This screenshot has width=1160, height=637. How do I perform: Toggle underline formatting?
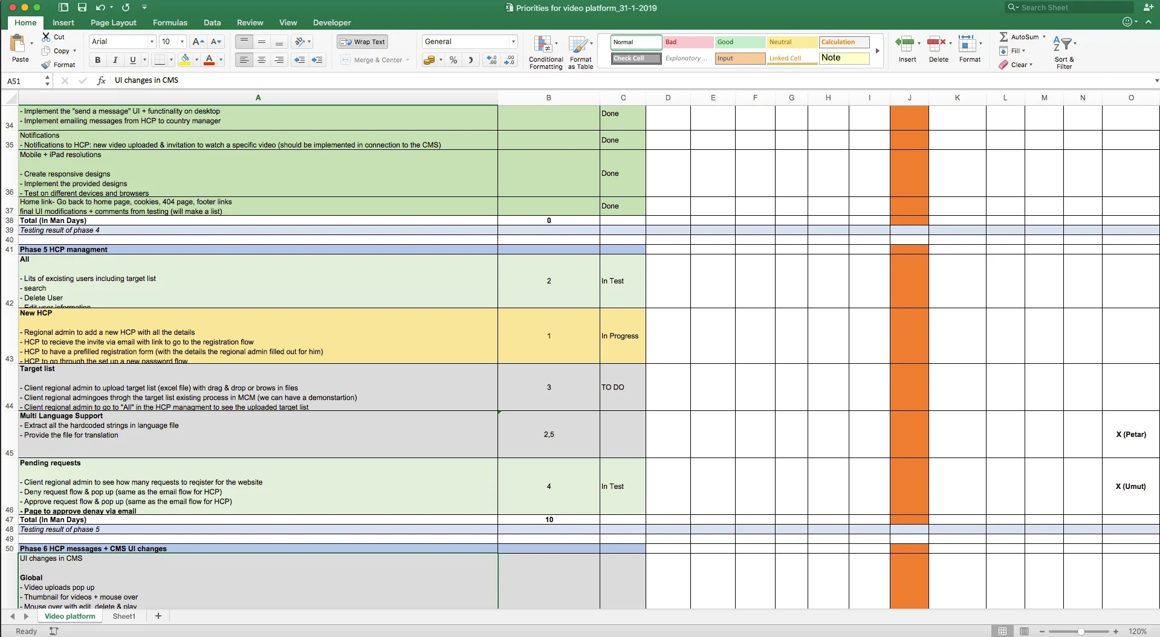[x=133, y=60]
